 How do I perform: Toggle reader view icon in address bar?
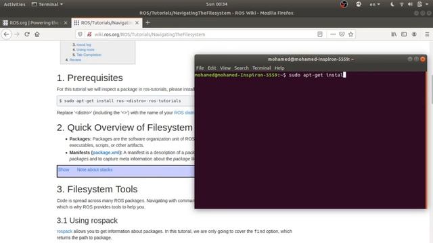point(320,34)
